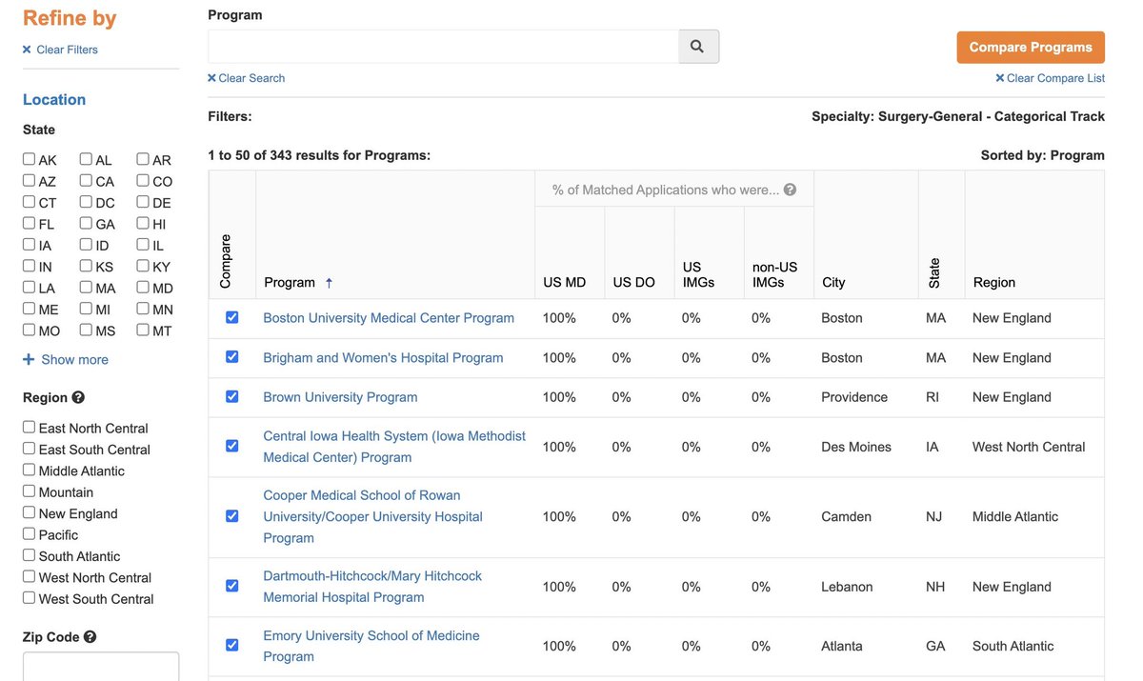Open the Zip Code help icon
This screenshot has width=1143, height=681.
[90, 637]
